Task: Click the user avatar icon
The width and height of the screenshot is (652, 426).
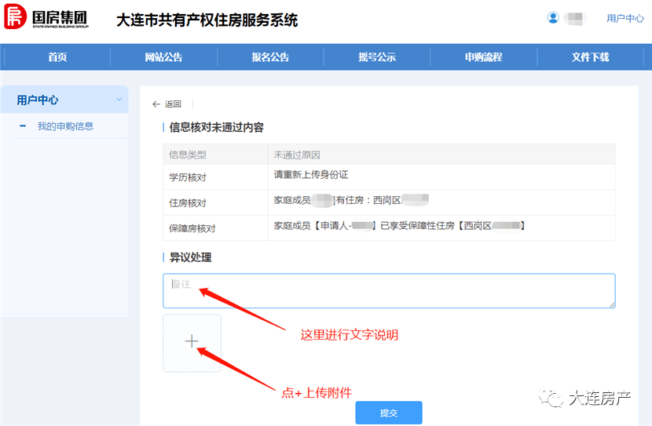Action: tap(553, 17)
